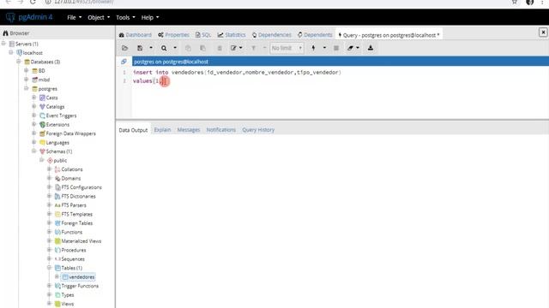This screenshot has height=308, width=549.
Task: Select Materialized Views tree item
Action: (81, 241)
